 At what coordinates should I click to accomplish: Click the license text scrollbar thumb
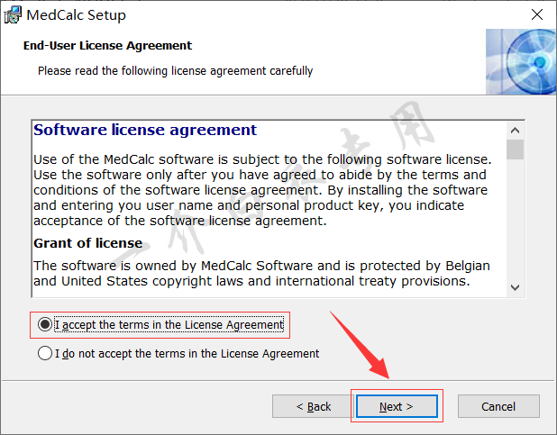pos(515,149)
